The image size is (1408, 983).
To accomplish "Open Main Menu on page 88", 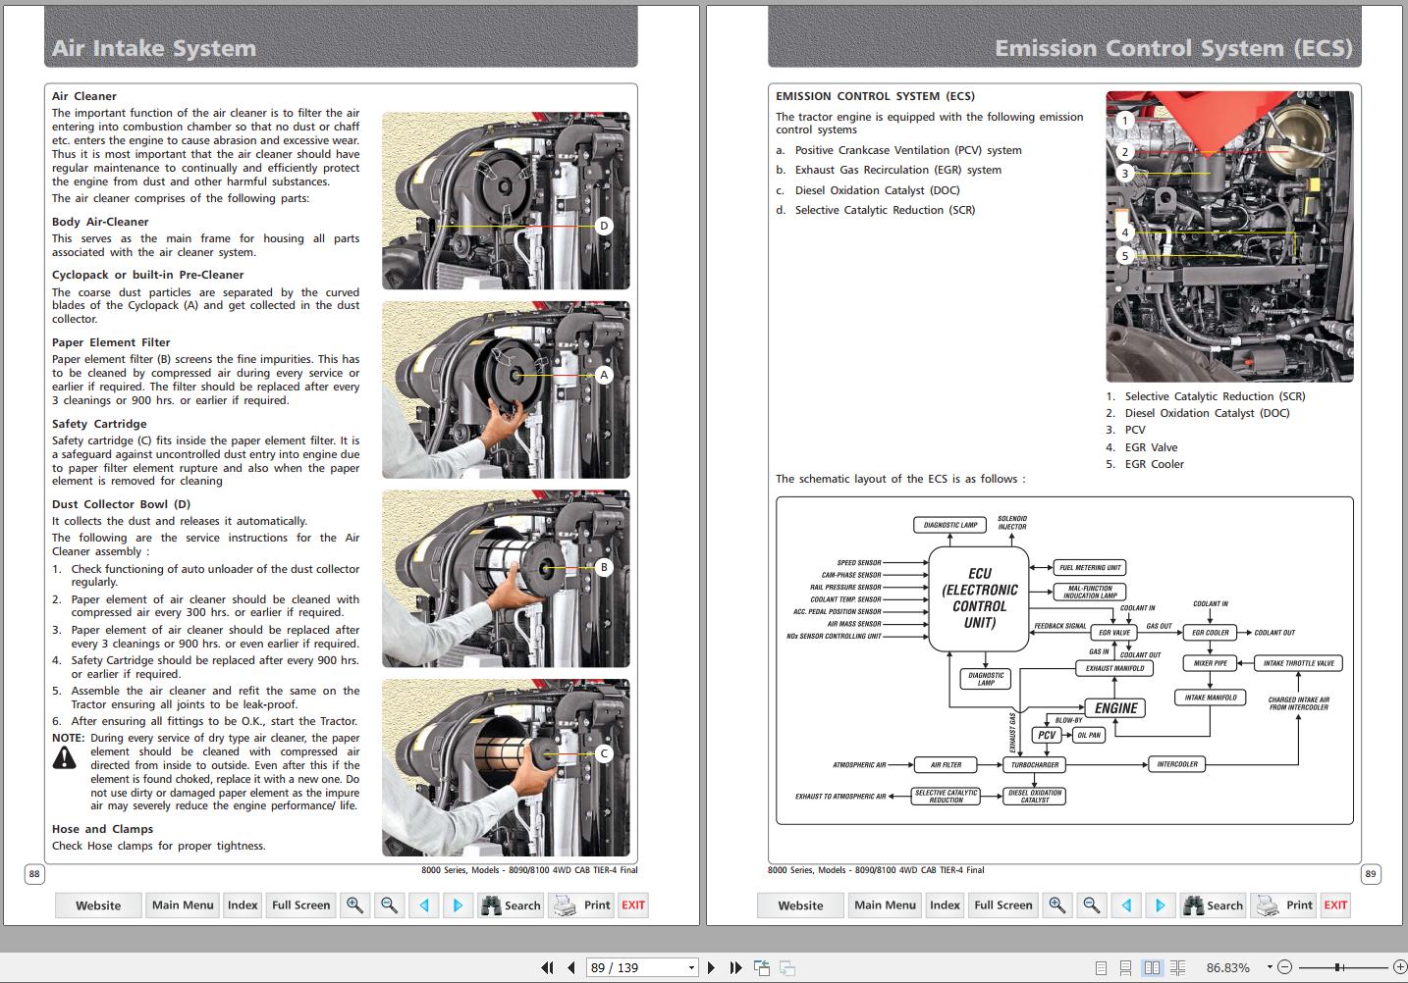I will [183, 905].
